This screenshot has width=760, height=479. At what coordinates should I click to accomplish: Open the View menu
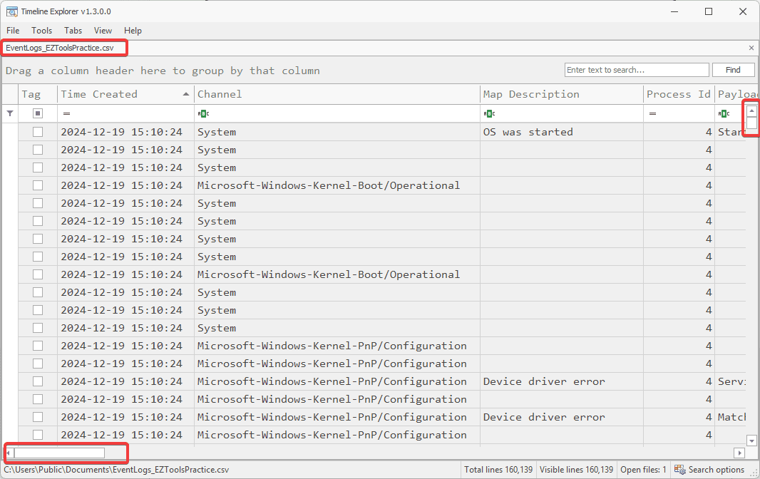pos(103,31)
